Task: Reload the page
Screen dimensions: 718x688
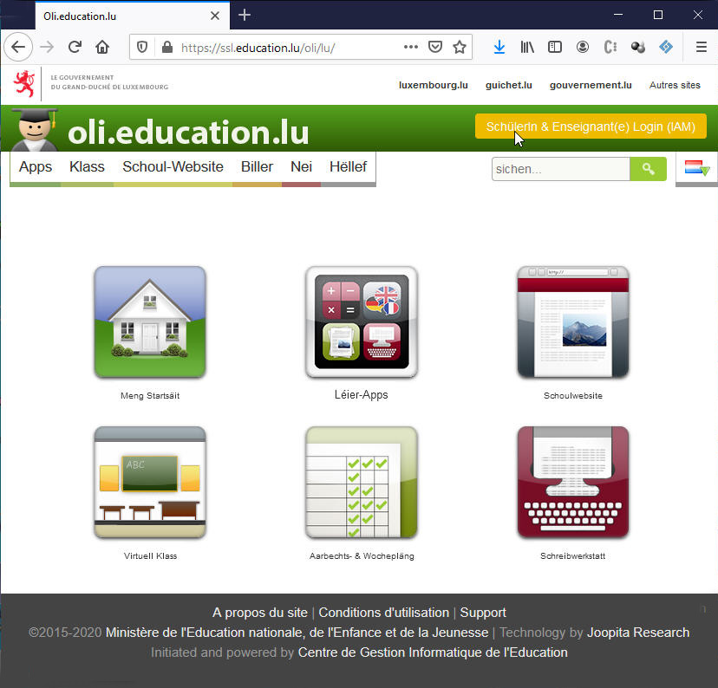Action: coord(75,47)
